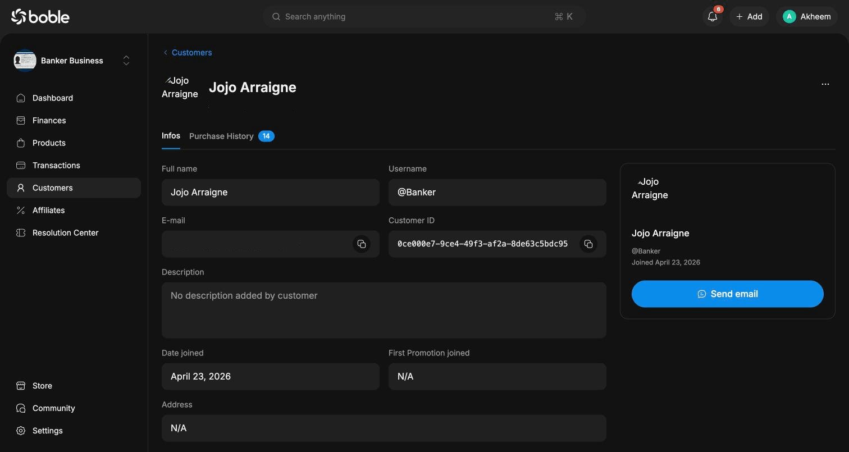Click the Joined April 23, 2026 text
Screen dimensions: 849x452
666,263
